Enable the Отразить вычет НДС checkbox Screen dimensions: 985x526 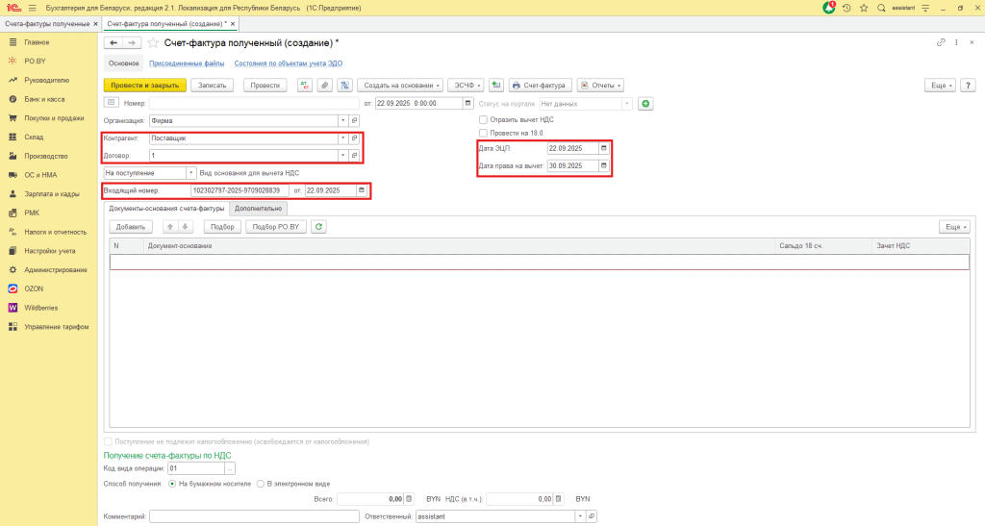(483, 119)
